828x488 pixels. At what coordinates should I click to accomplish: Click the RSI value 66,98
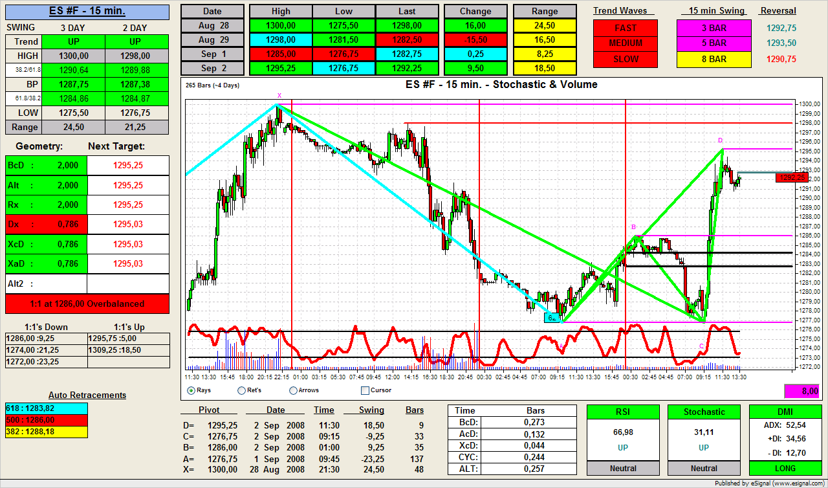(623, 432)
